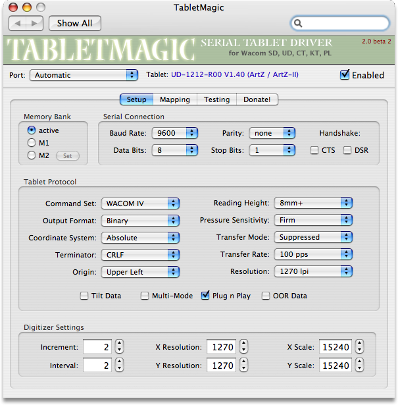
Task: Open the Reading Height dropdown
Action: point(313,203)
